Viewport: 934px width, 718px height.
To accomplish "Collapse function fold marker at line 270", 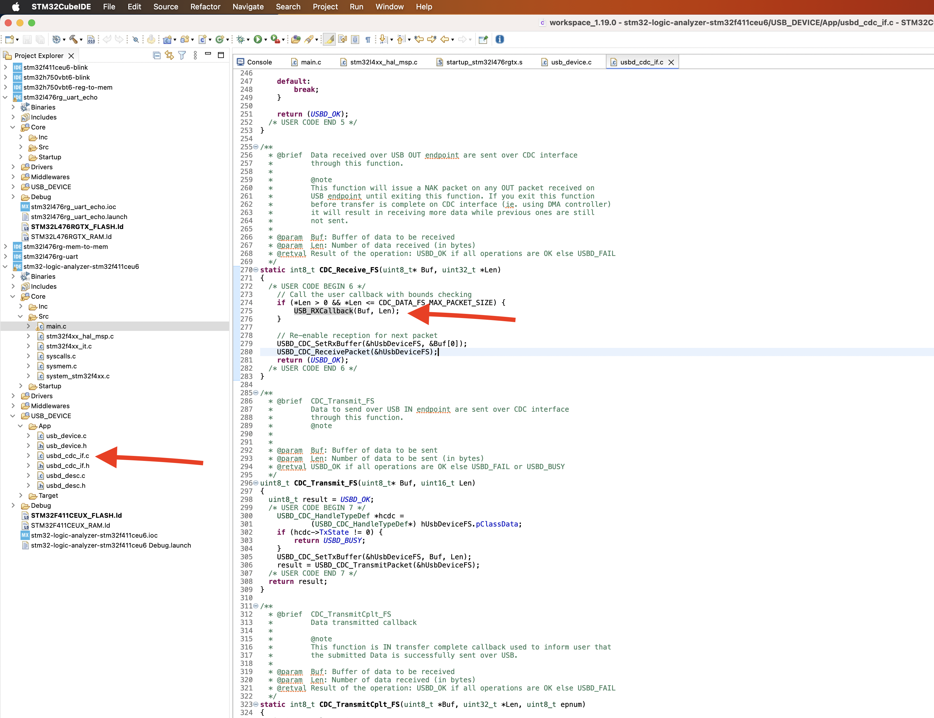I will pos(256,270).
